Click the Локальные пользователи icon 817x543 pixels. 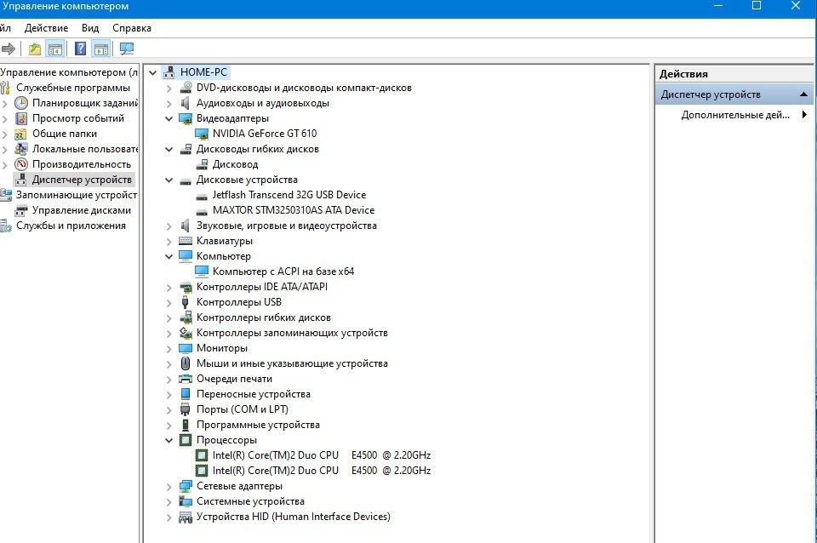coord(20,149)
